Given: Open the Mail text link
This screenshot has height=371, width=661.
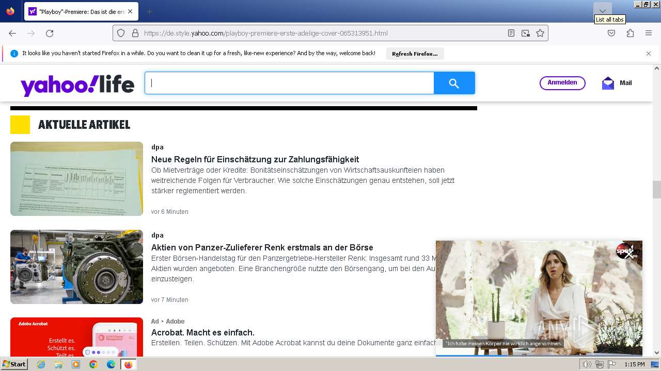Looking at the screenshot, I should tap(625, 83).
